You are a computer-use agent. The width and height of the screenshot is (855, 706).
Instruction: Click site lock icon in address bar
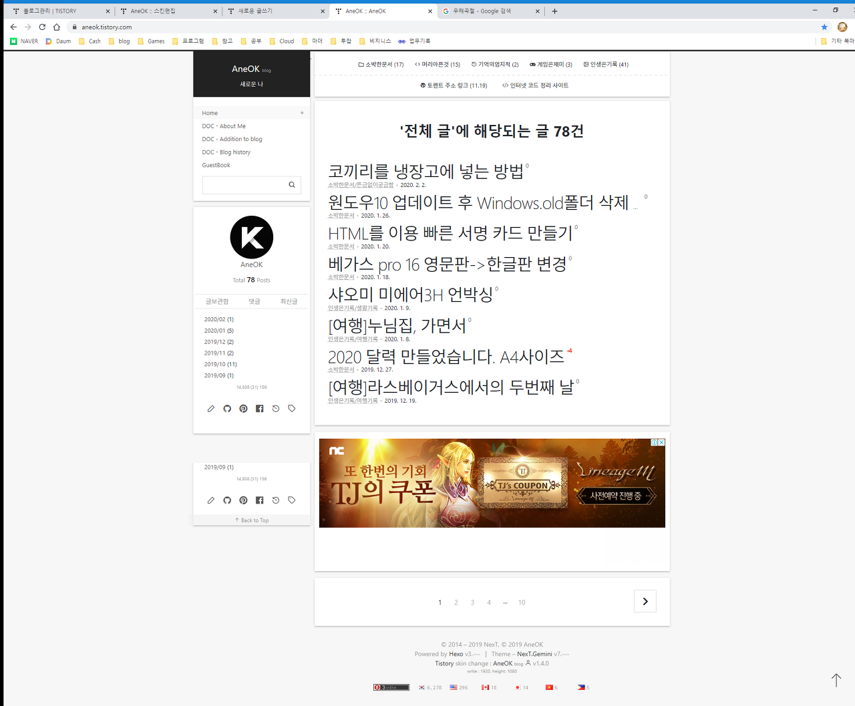[75, 27]
